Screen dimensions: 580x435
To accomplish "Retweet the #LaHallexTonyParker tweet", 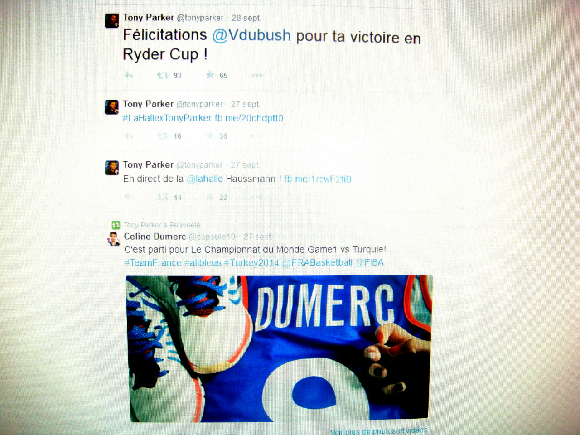I will pyautogui.click(x=162, y=136).
